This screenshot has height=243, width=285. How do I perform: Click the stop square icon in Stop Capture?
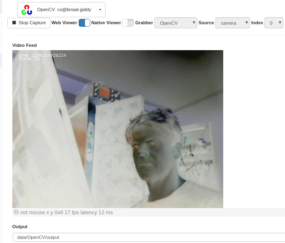pos(14,23)
